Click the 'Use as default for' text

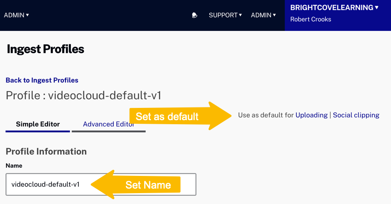pos(266,115)
